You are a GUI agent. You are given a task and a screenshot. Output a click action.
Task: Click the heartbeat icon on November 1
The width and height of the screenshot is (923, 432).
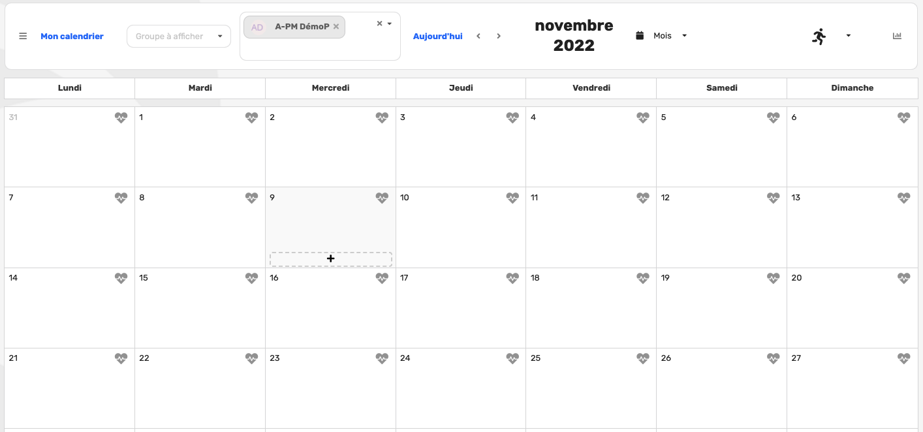pos(252,117)
